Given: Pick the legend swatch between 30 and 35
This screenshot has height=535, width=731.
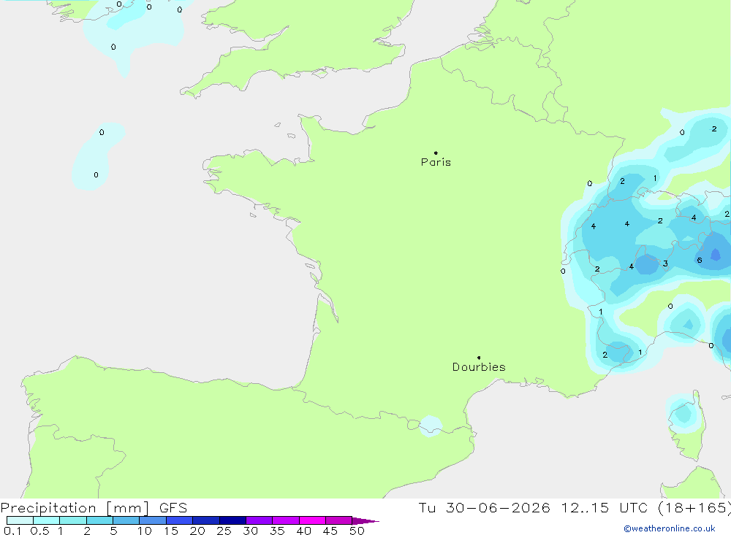Looking at the screenshot, I should pyautogui.click(x=260, y=520).
